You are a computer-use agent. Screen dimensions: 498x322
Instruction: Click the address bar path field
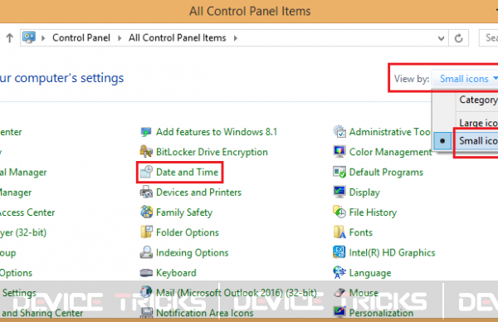(234, 38)
